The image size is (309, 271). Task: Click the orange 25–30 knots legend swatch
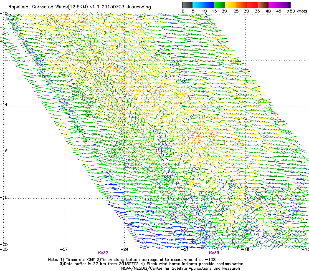click(x=241, y=5)
